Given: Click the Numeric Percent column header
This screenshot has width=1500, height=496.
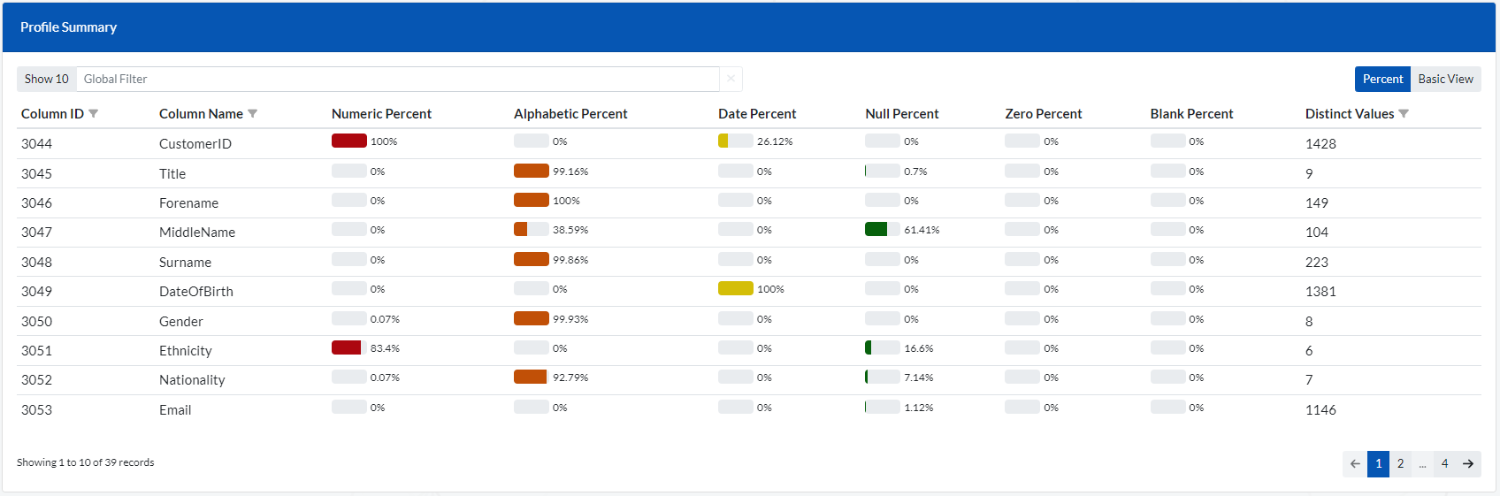Looking at the screenshot, I should pos(381,114).
